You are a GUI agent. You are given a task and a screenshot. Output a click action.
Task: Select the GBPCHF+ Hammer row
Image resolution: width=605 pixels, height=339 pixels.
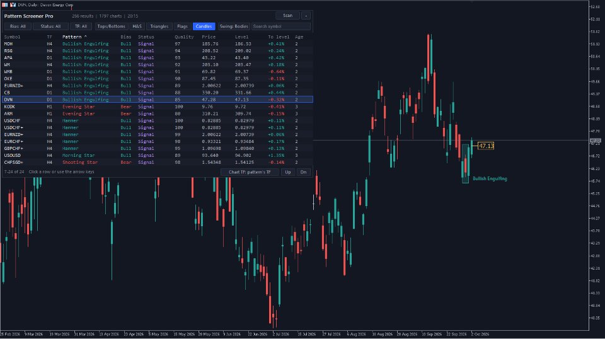click(158, 149)
